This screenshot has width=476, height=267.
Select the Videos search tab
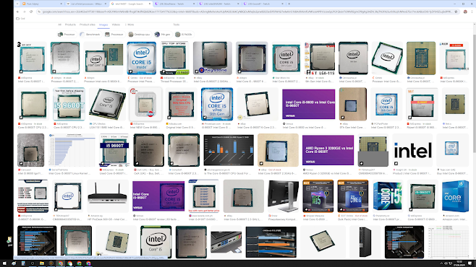(x=116, y=25)
